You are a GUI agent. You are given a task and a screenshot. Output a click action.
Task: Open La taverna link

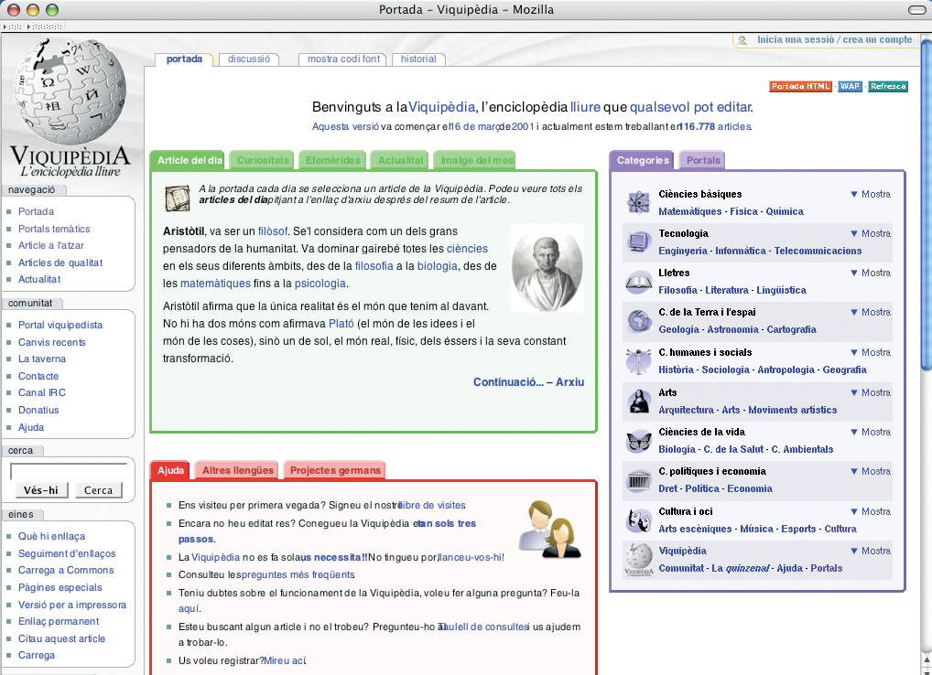[42, 359]
